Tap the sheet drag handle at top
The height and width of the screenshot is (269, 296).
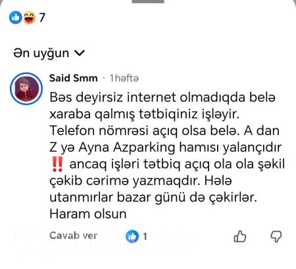click(148, 1)
